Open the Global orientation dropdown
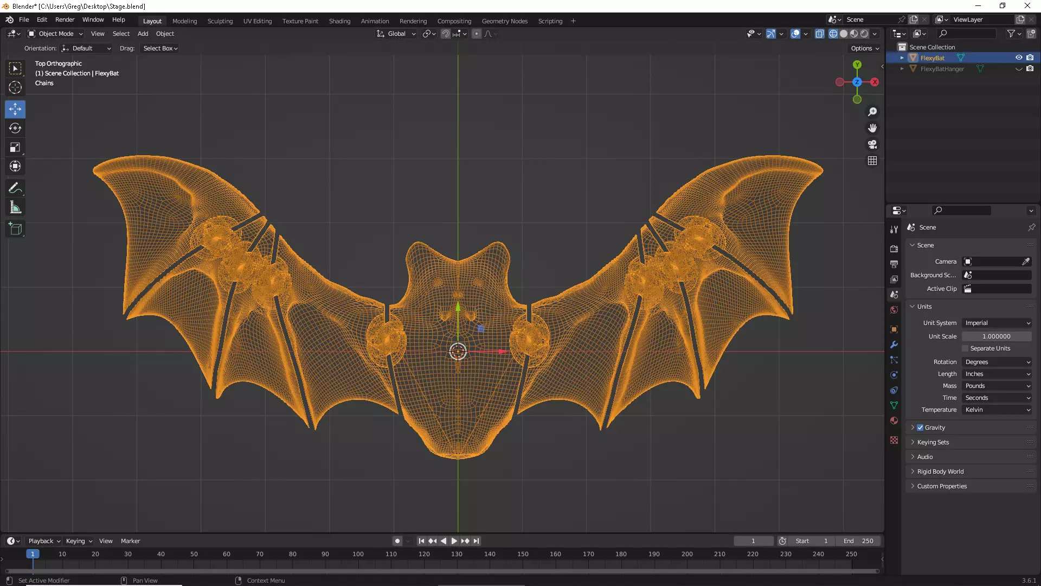Screen dimensions: 1041x586 click(396, 34)
